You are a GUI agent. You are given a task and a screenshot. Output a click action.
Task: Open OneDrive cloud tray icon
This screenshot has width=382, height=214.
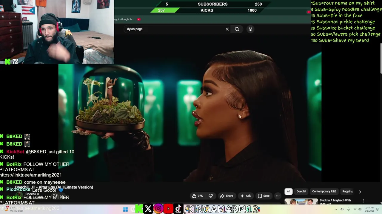(x=342, y=209)
